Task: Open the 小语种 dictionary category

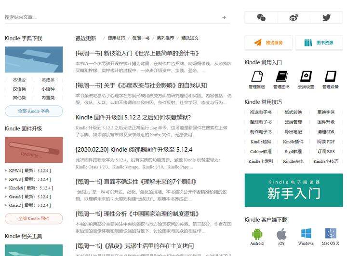Action: coord(48,89)
